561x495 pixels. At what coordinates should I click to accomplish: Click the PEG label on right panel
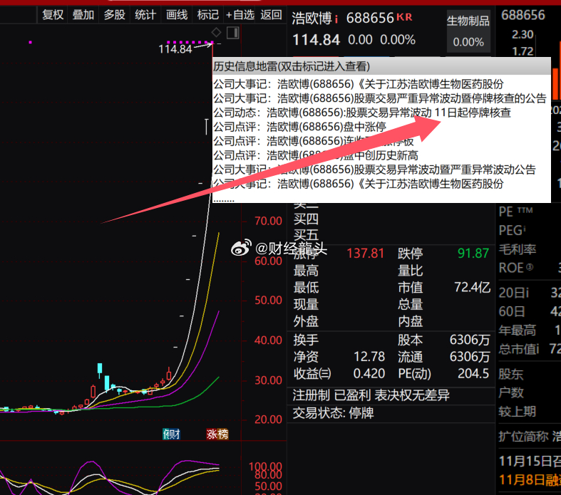[x=512, y=231]
